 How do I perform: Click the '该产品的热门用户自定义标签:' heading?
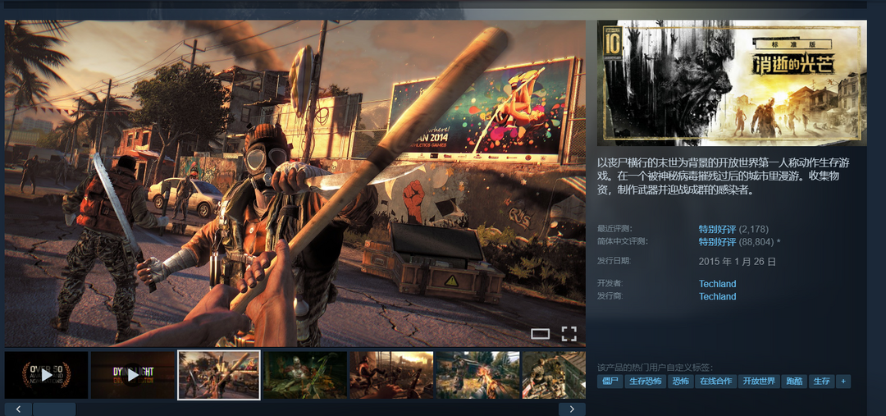pyautogui.click(x=655, y=368)
